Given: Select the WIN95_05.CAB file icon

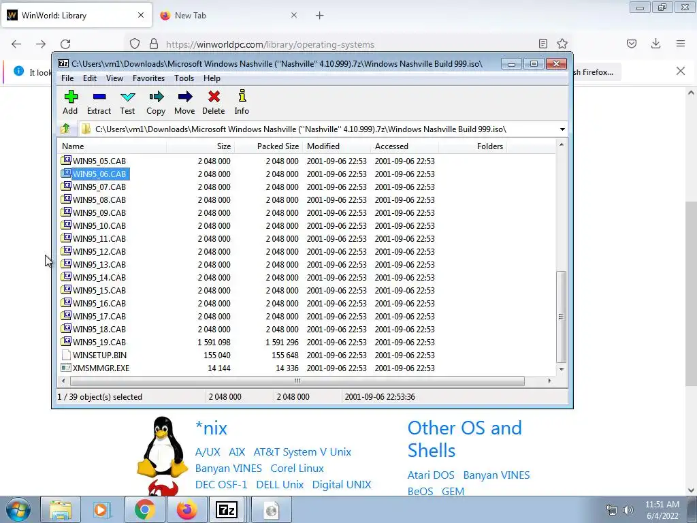Looking at the screenshot, I should pyautogui.click(x=66, y=161).
